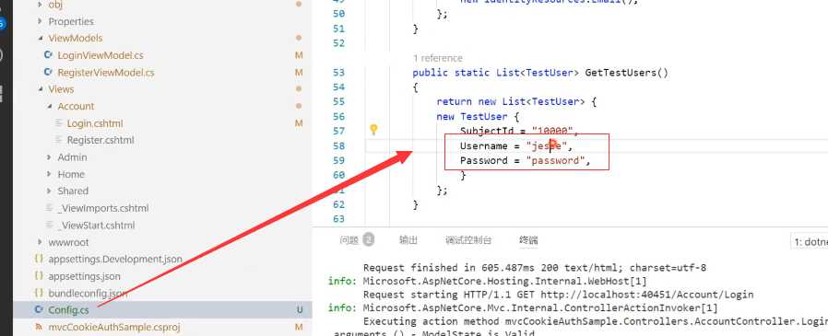Open Login.cshtml under Account
Image resolution: width=828 pixels, height=336 pixels.
point(95,123)
